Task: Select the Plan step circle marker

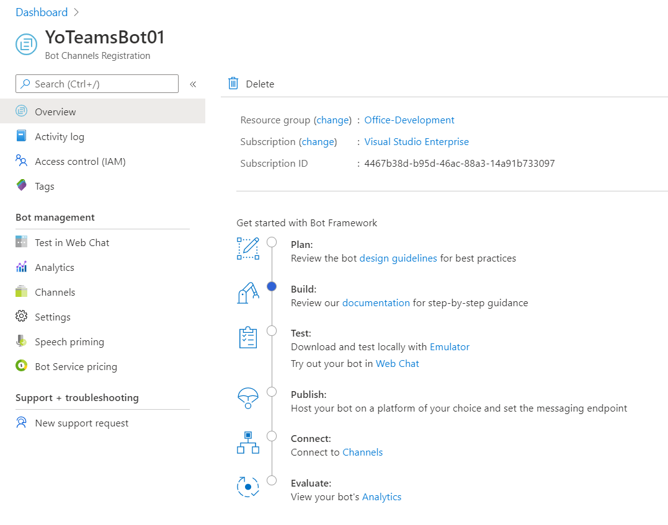Action: (272, 242)
